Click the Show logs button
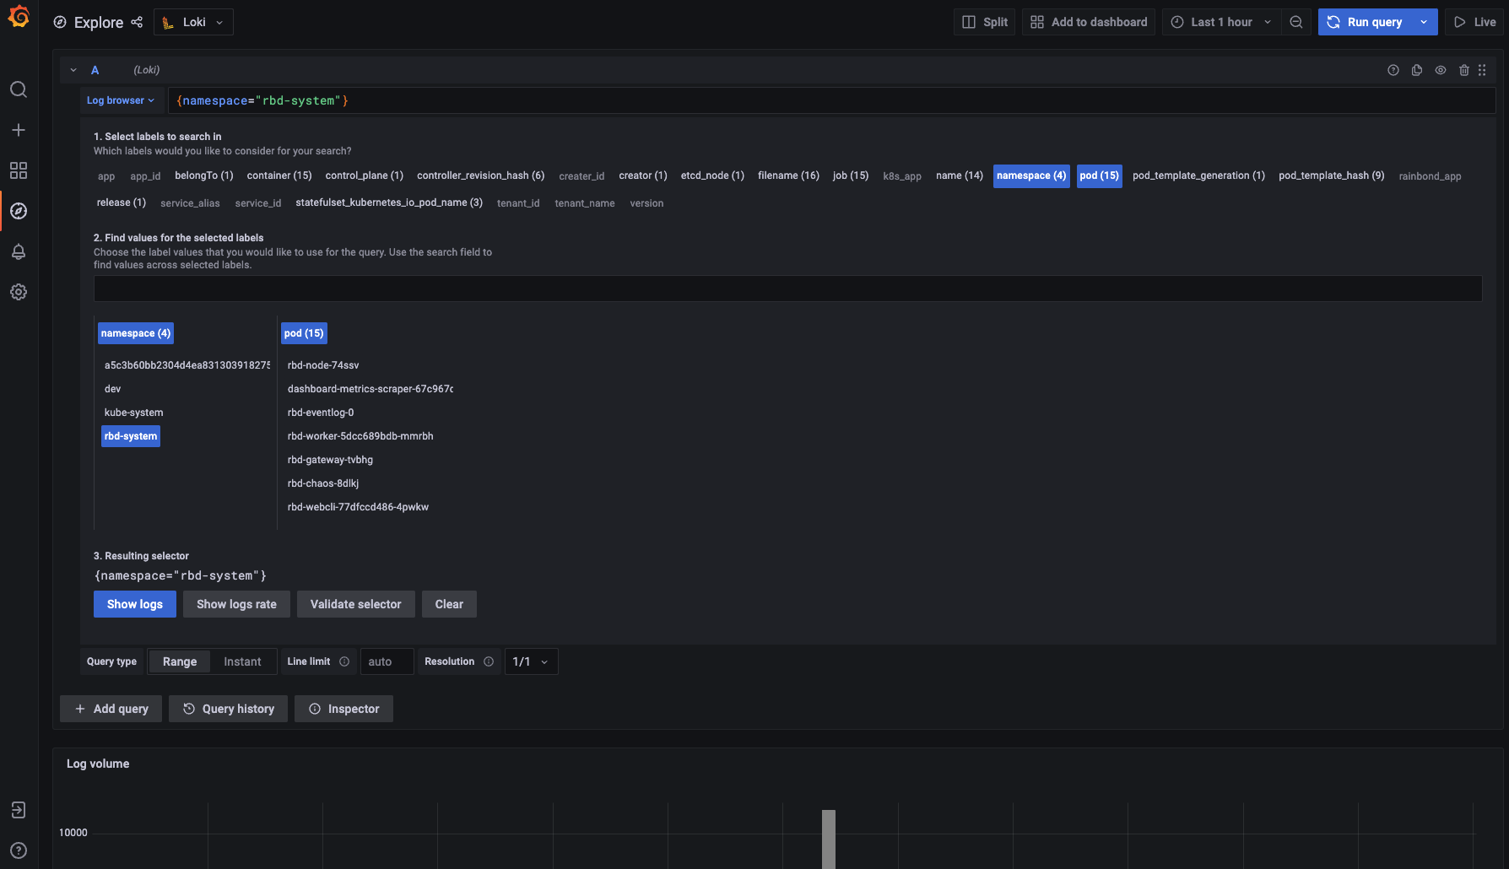 coord(135,604)
